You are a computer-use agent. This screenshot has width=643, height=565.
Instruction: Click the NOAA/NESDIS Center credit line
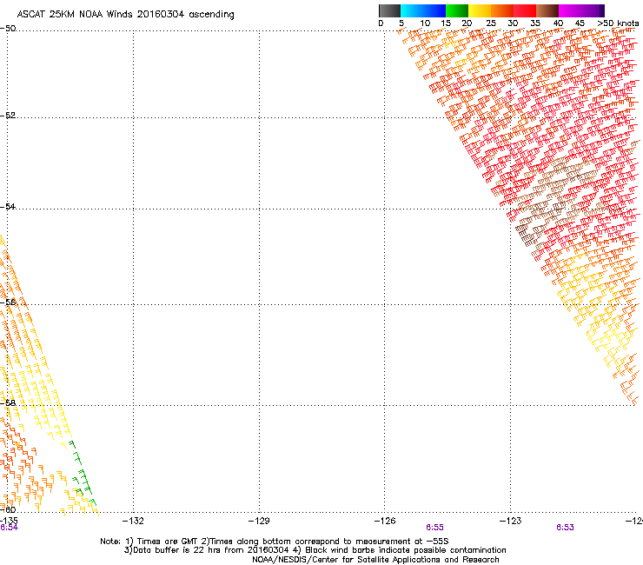pos(375,560)
